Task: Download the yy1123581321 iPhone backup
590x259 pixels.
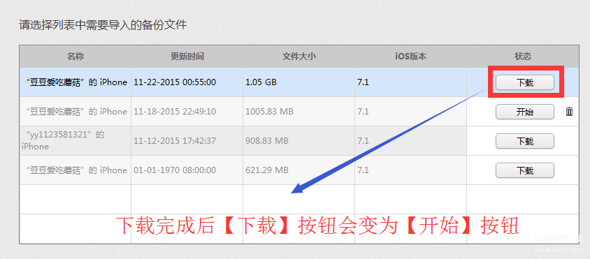Action: 524,141
